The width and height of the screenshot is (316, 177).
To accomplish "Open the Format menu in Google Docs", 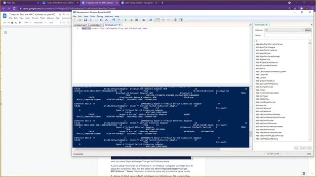I will 35,18.
